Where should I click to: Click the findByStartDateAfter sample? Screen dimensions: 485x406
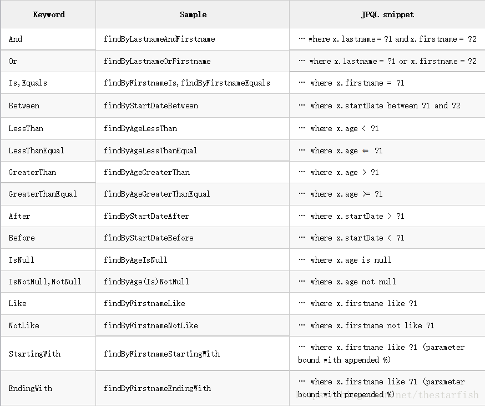[x=146, y=216]
